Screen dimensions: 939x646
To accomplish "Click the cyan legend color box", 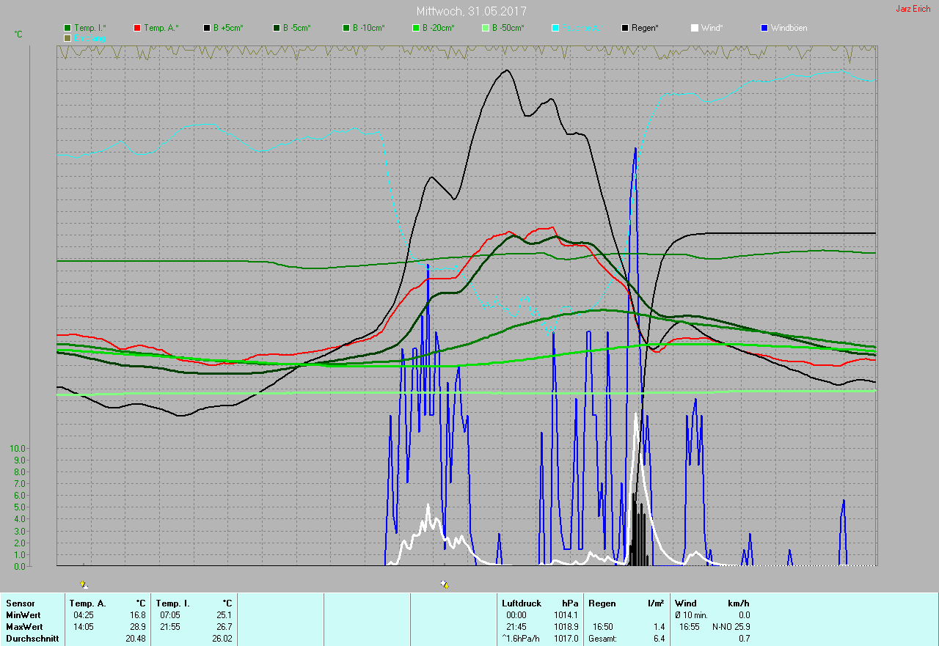I will click(555, 28).
